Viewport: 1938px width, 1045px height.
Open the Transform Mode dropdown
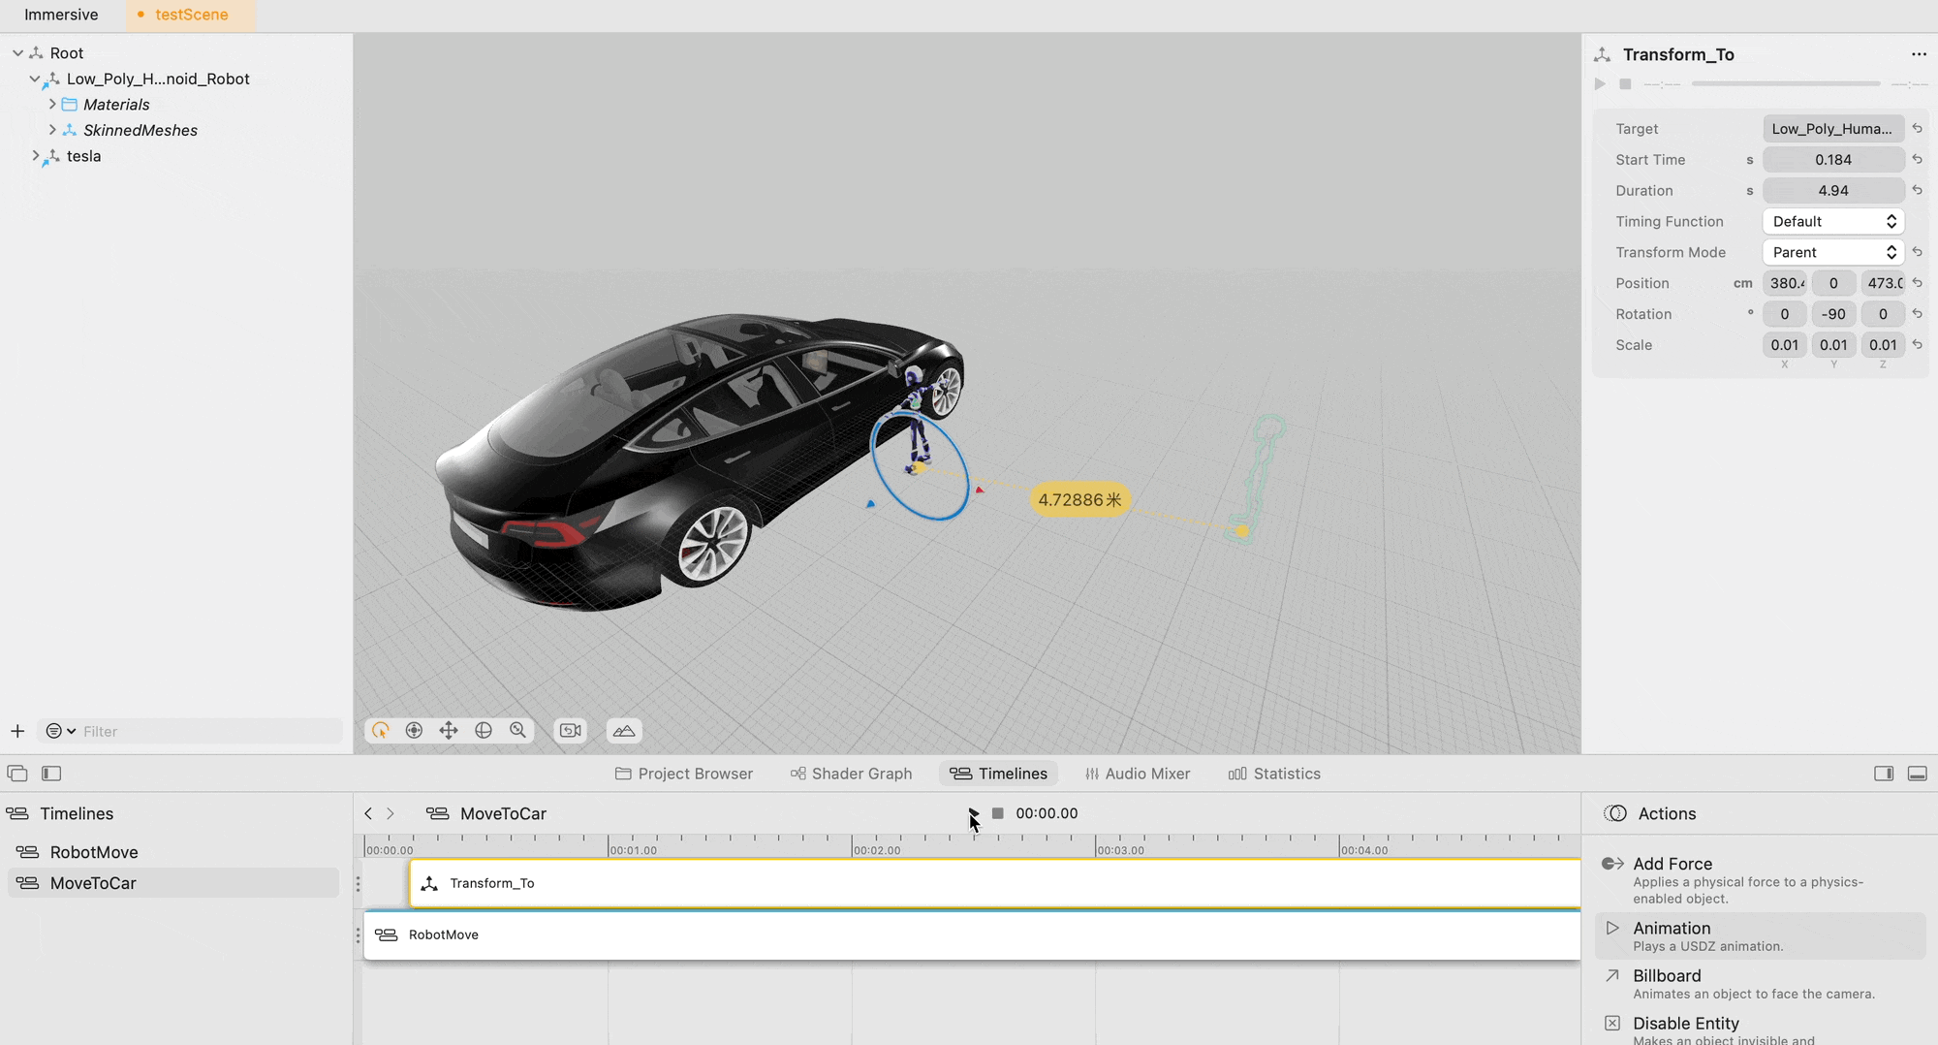pos(1832,253)
